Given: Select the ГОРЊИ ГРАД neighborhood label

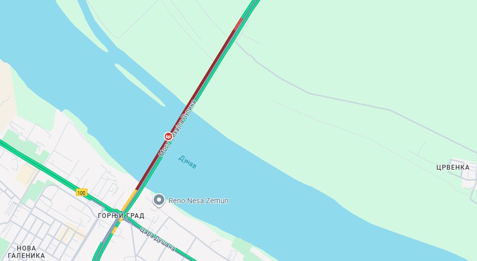Looking at the screenshot, I should click(121, 216).
